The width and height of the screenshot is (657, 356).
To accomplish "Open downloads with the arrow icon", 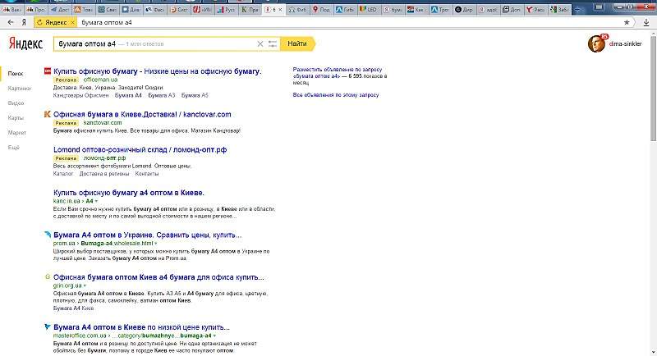I will point(646,23).
